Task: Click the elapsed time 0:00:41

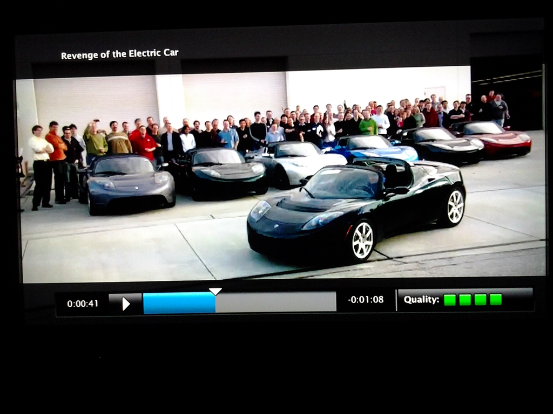Action: pos(83,304)
